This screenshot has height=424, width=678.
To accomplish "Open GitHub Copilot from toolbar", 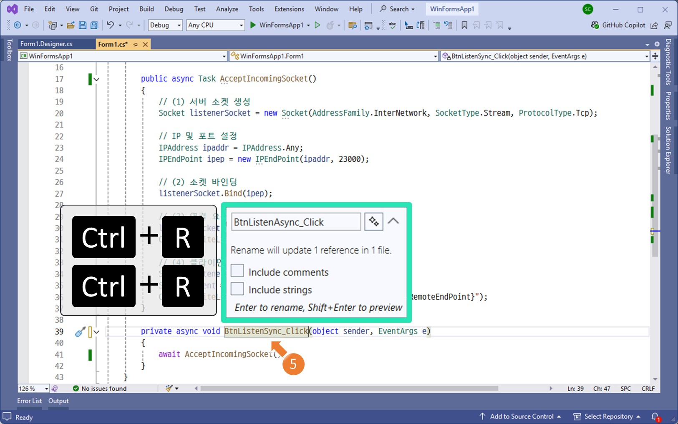I will 618,25.
